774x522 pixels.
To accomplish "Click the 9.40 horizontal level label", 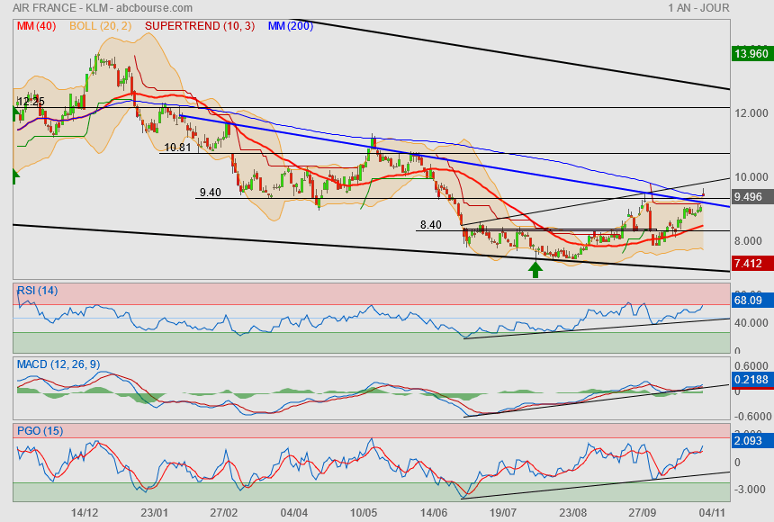I will click(211, 192).
